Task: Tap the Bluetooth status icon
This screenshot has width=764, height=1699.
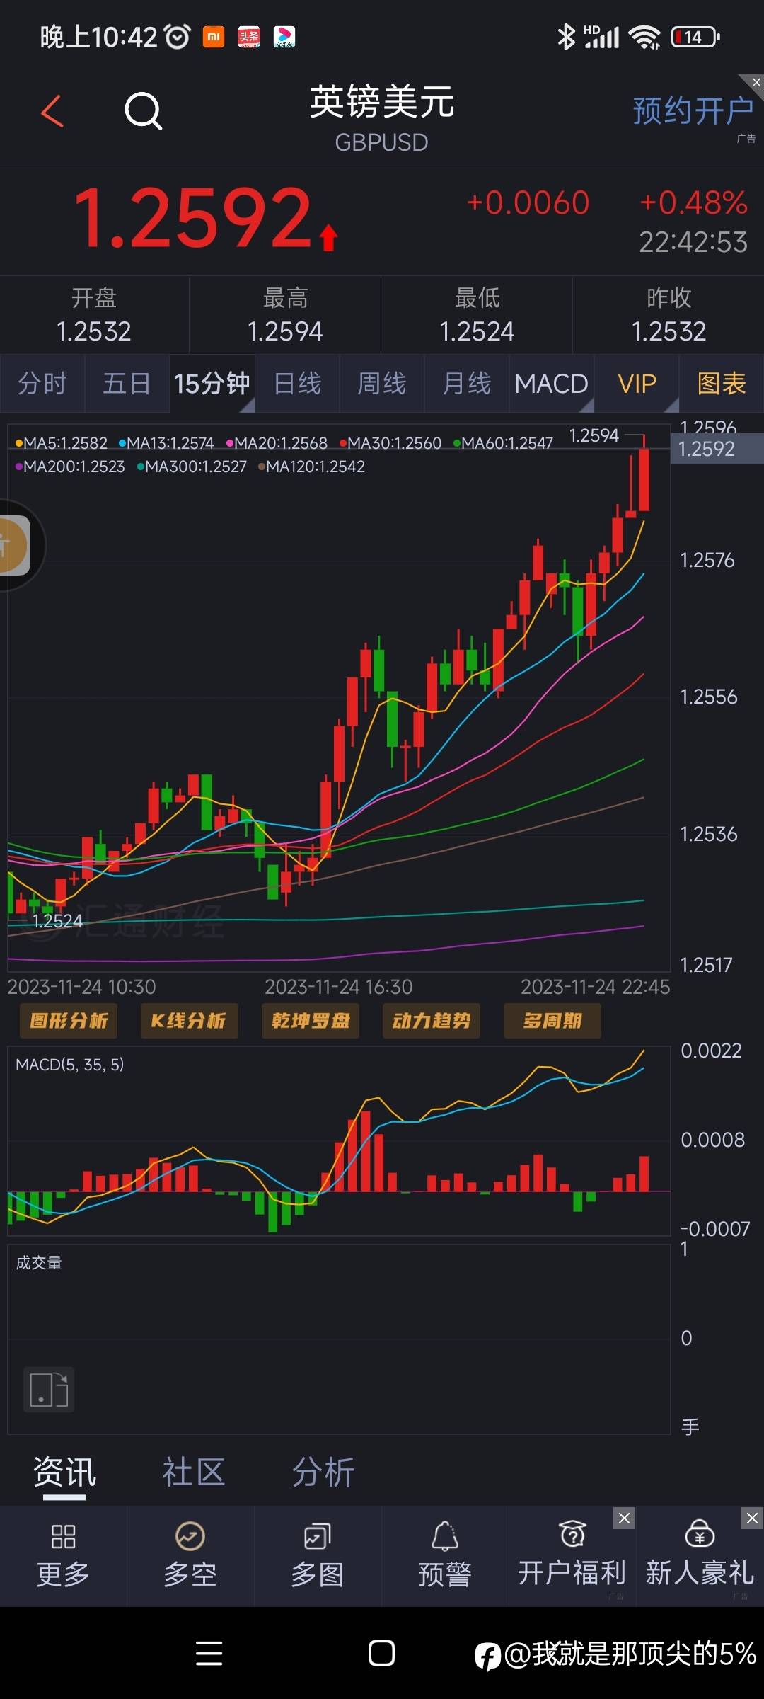Action: click(566, 37)
